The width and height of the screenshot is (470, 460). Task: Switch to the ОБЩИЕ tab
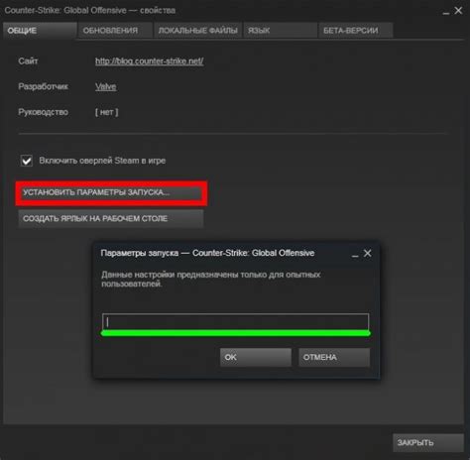pyautogui.click(x=40, y=31)
